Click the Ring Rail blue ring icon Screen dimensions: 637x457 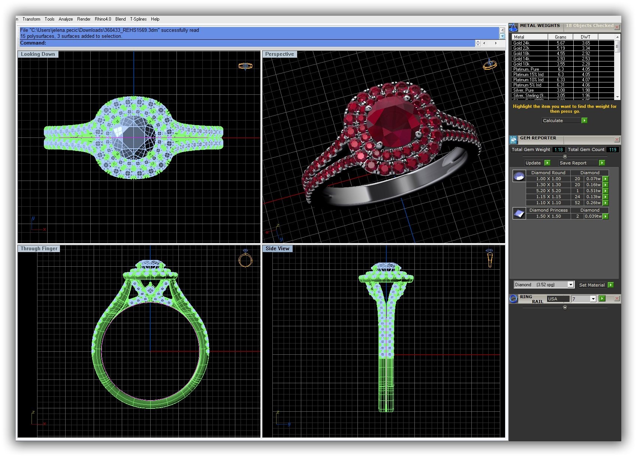pyautogui.click(x=513, y=299)
